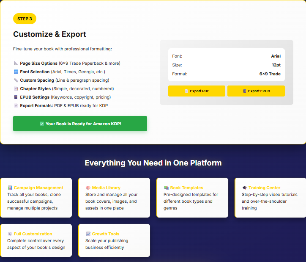Click the Size: label in preview
The width and height of the screenshot is (306, 262).
tap(177, 65)
